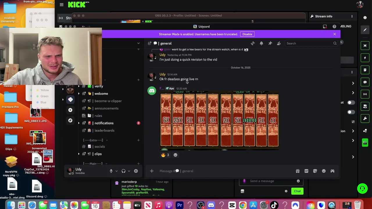Click Kick wrench icon in right rail
Screen dimensions: 372x209
click(365, 118)
